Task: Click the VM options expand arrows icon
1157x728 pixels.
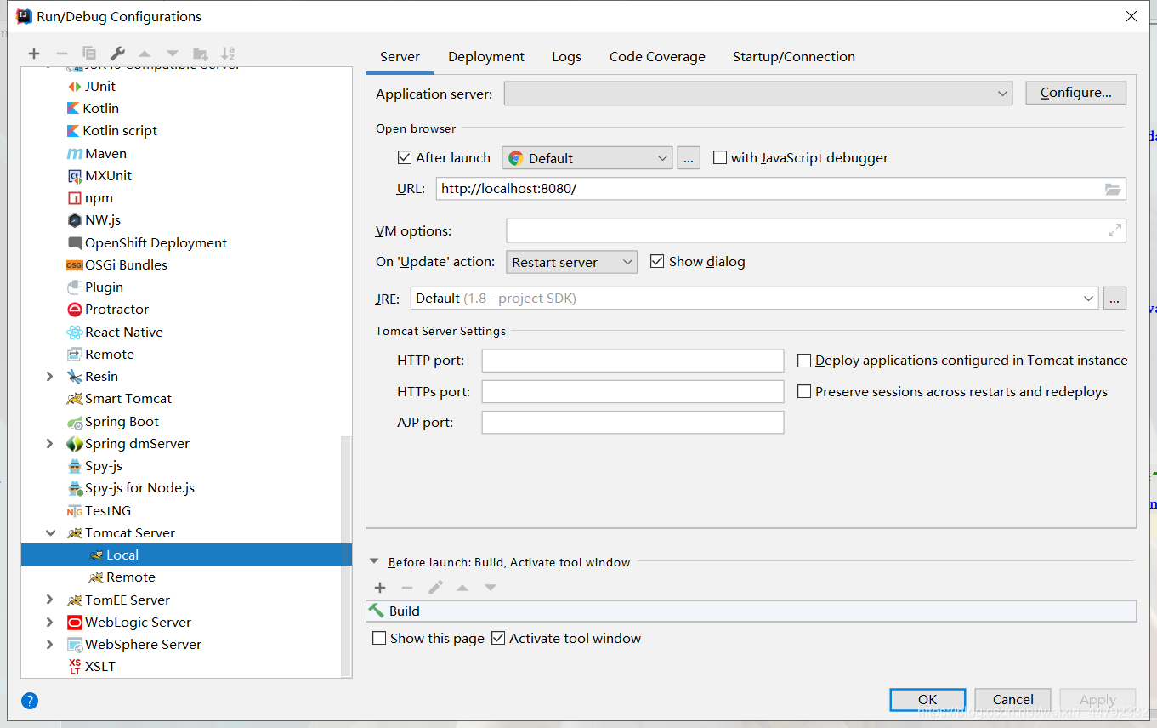Action: [1114, 230]
